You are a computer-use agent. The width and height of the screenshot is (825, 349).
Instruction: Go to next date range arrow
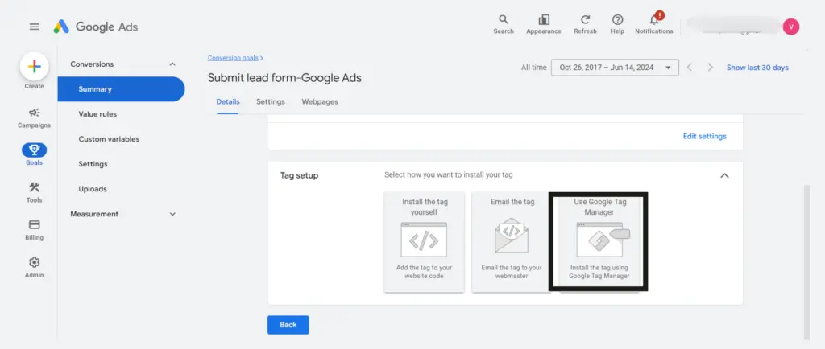[x=711, y=68]
